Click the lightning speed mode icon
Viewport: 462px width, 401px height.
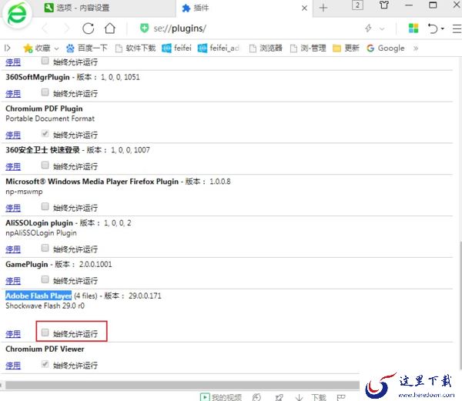368,28
